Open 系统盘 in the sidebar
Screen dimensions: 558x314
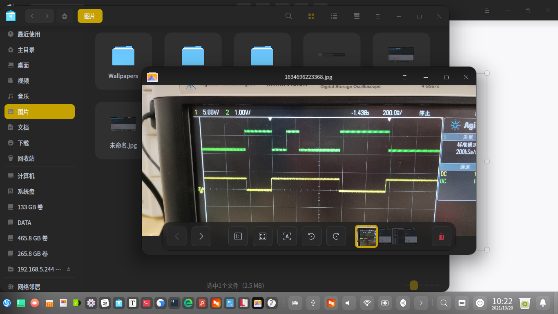[x=40, y=192]
